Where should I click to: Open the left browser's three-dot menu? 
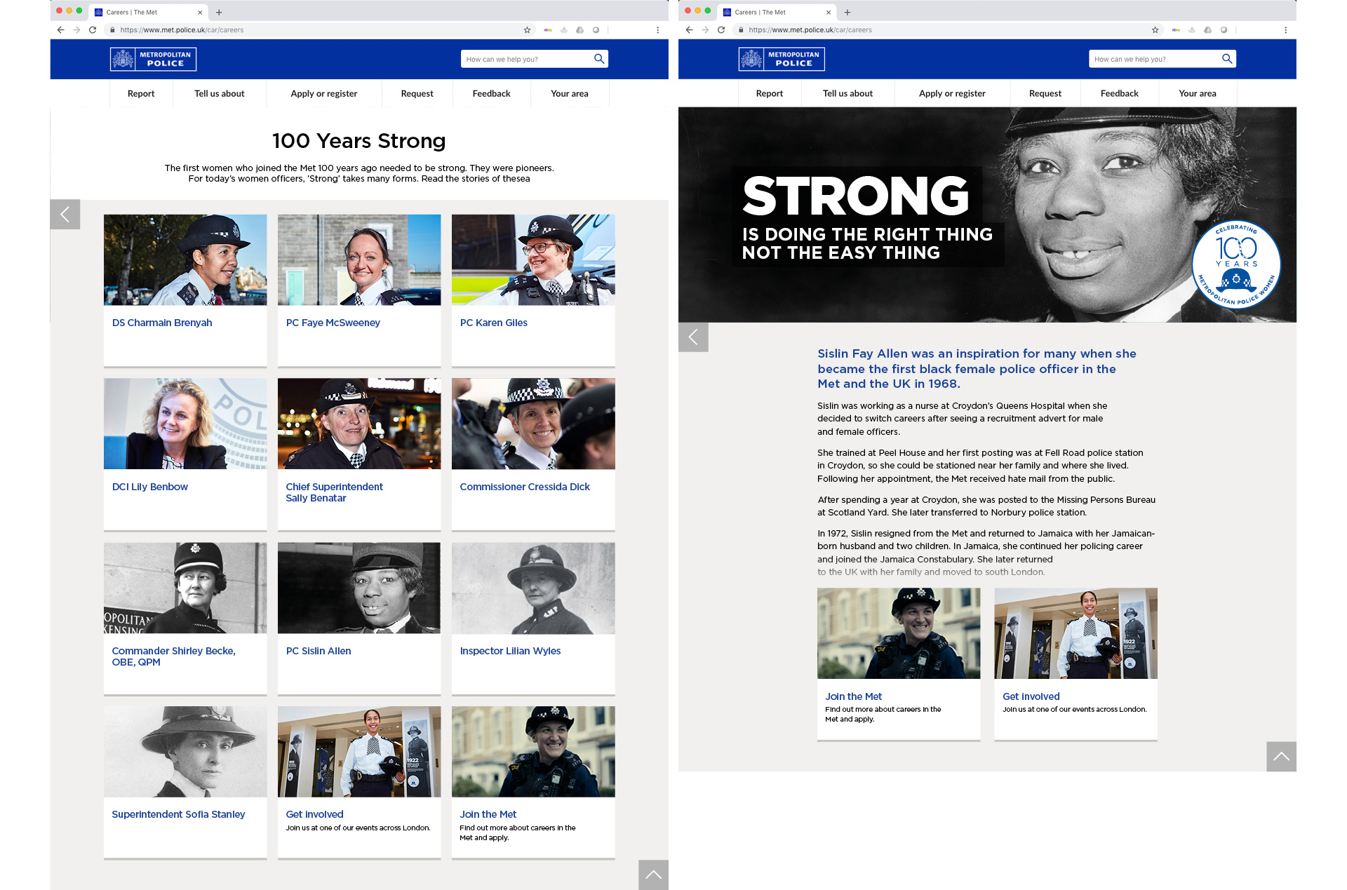[x=657, y=30]
